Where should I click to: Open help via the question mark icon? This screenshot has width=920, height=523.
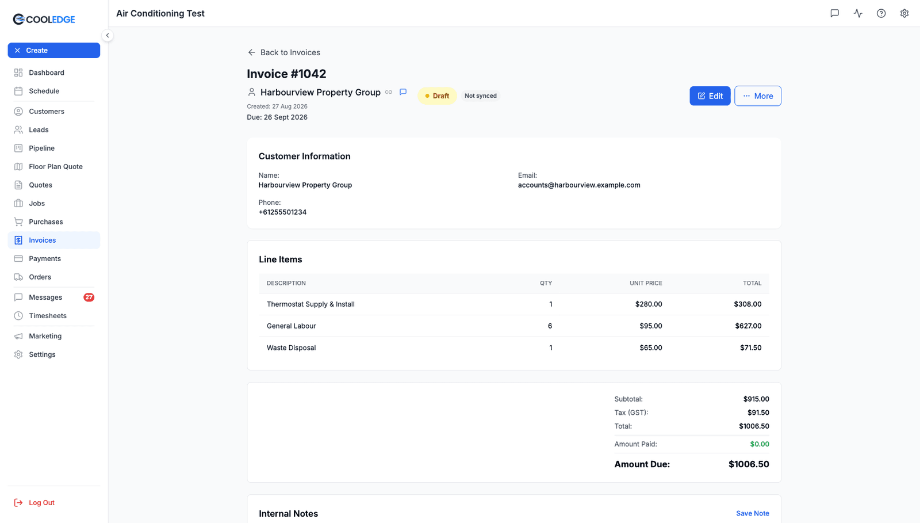point(881,13)
